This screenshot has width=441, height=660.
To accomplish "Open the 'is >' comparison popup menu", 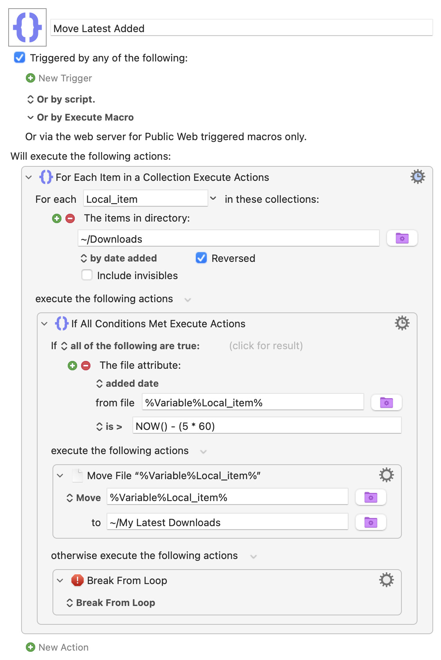I will (x=109, y=427).
